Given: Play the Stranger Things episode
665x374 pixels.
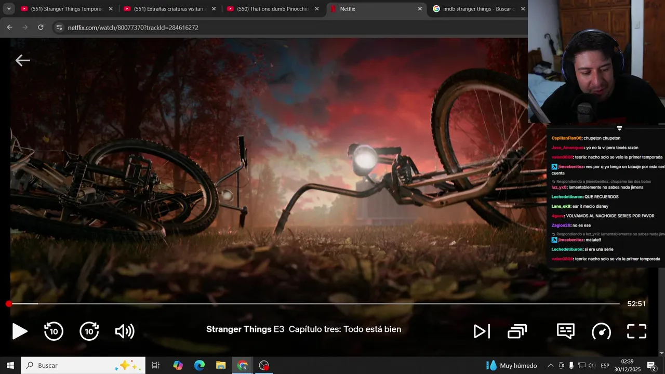Looking at the screenshot, I should 20,331.
